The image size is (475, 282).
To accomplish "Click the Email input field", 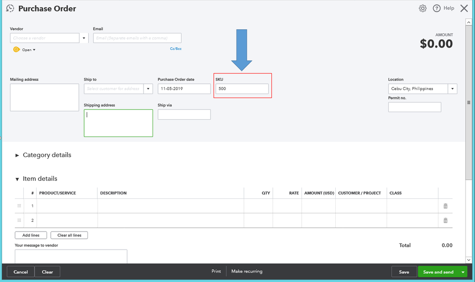I will point(137,38).
